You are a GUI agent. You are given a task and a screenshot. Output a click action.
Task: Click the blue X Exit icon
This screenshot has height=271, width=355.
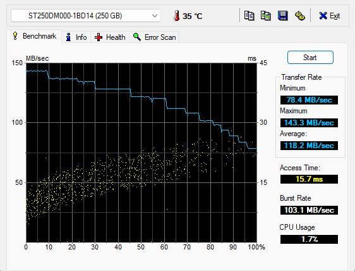tap(323, 16)
